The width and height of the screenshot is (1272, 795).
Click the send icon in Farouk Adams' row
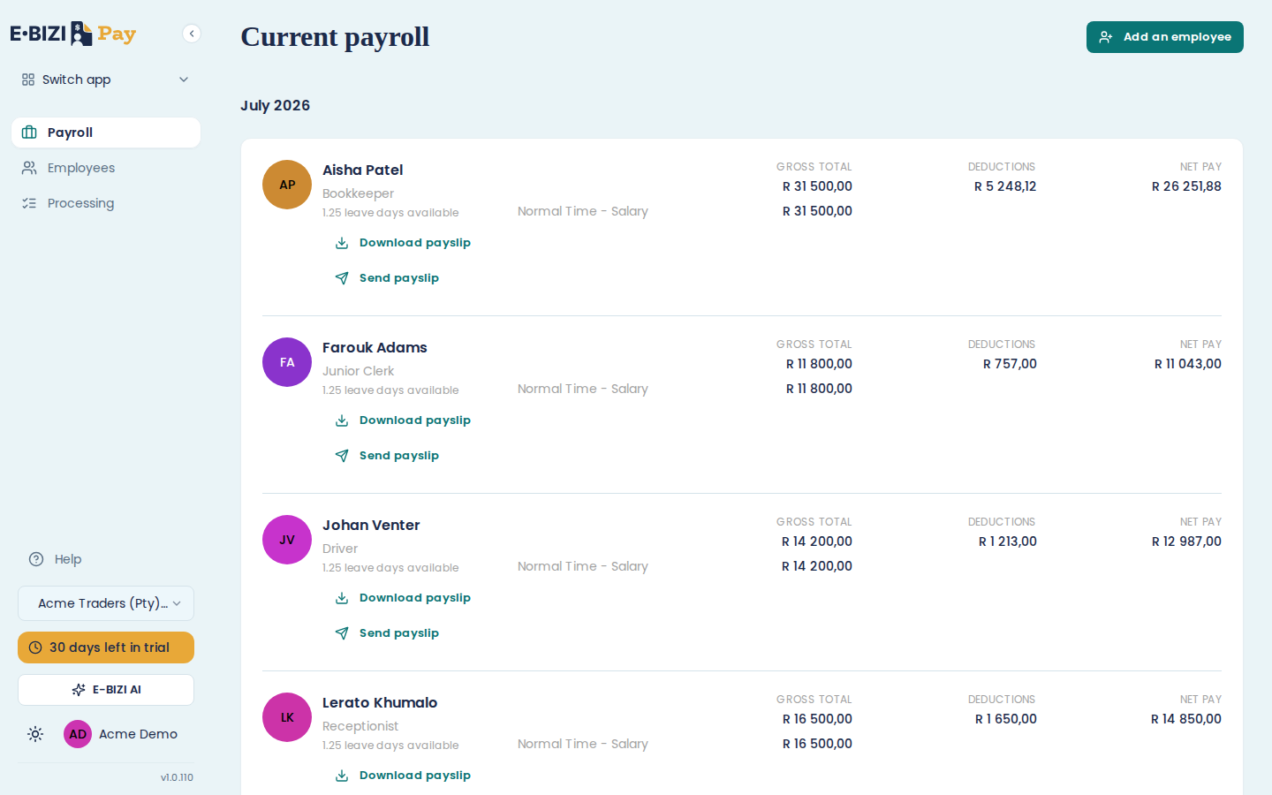tap(342, 456)
